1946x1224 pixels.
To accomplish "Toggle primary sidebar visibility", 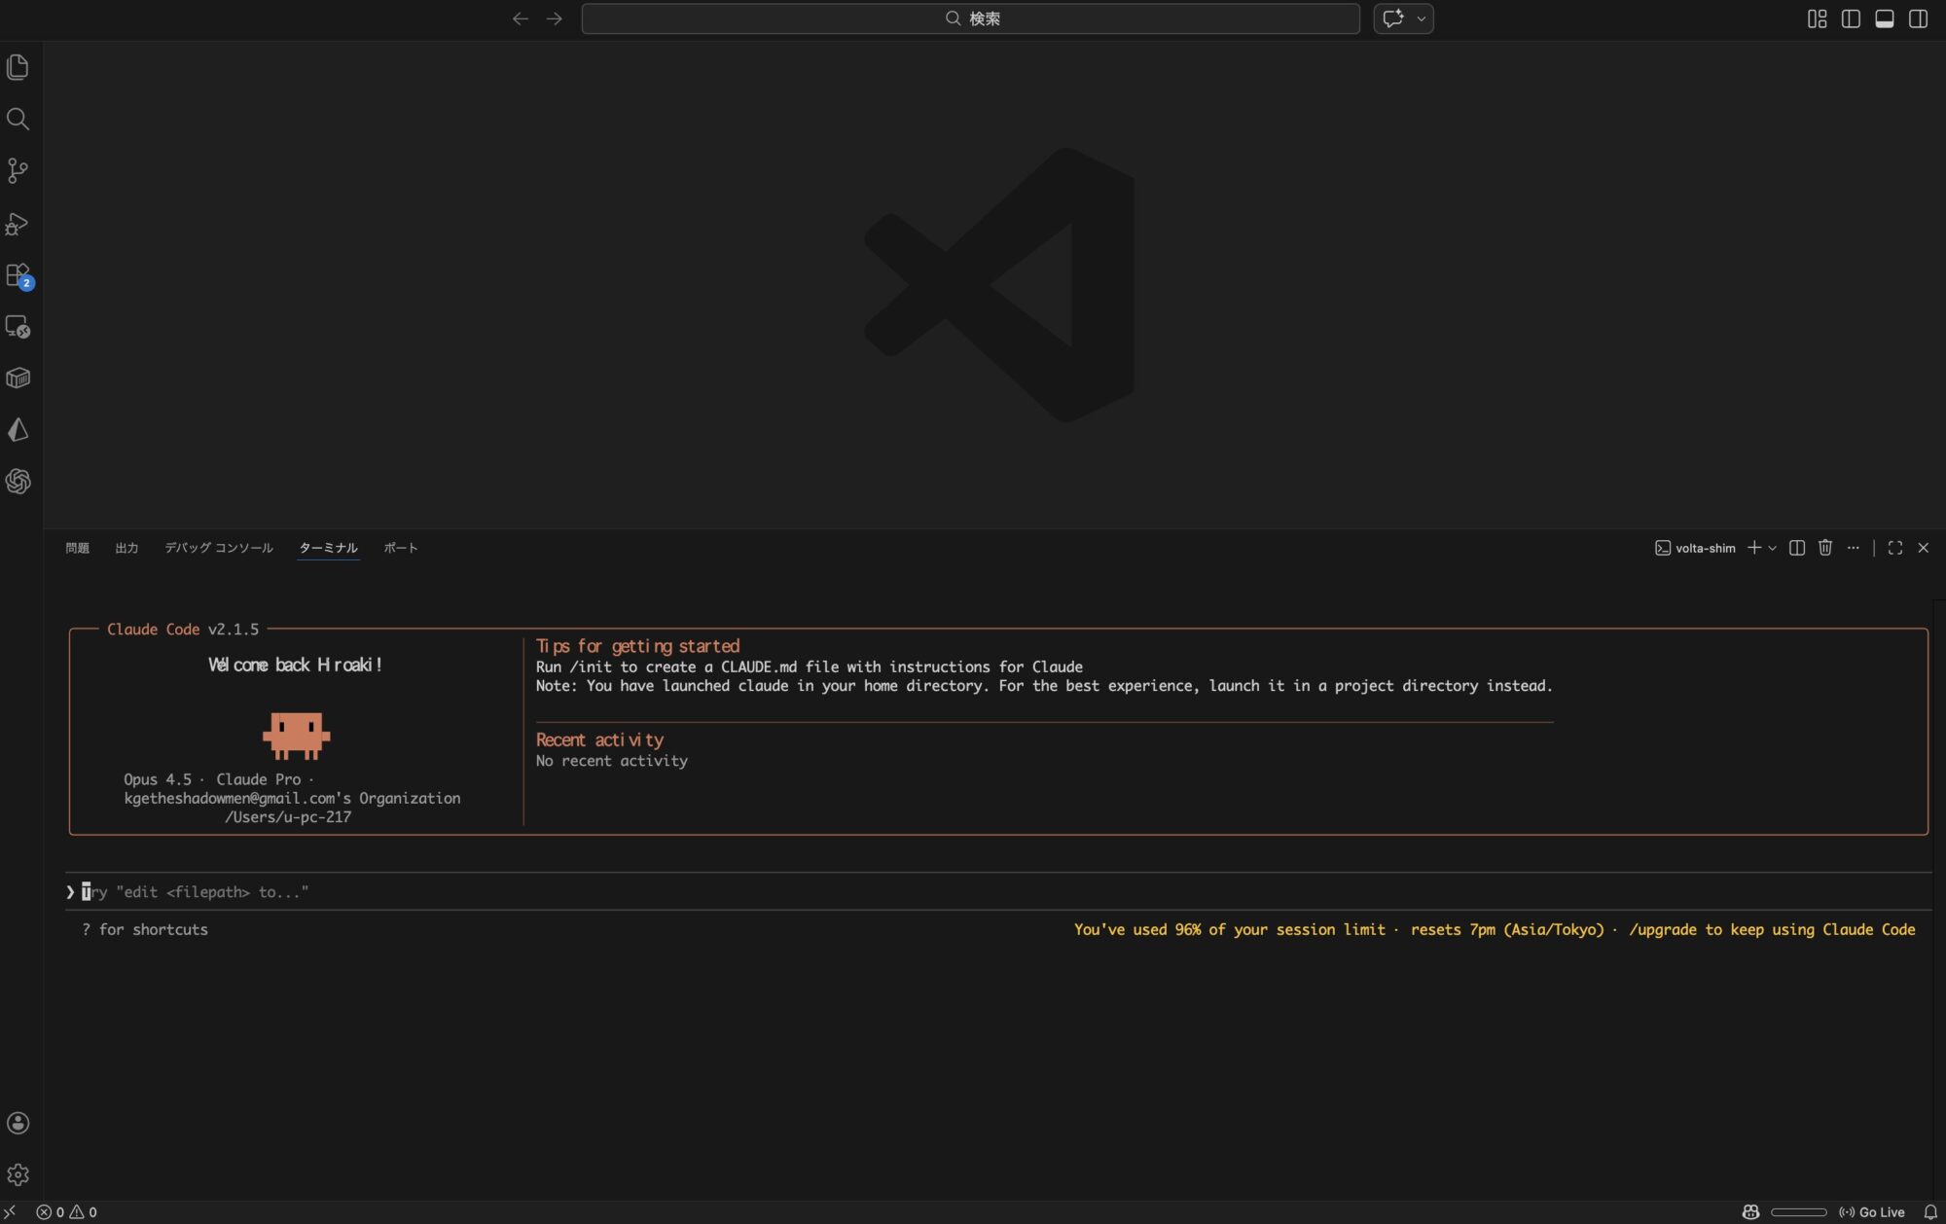I will point(1851,18).
